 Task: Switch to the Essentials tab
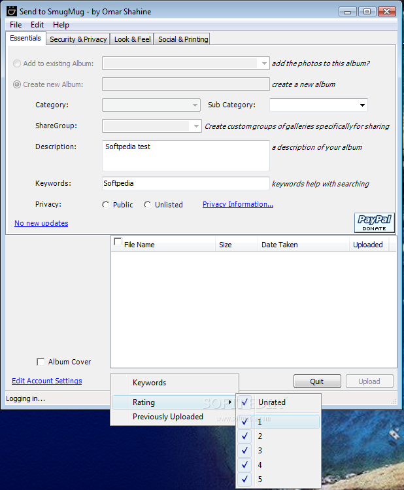[25, 38]
